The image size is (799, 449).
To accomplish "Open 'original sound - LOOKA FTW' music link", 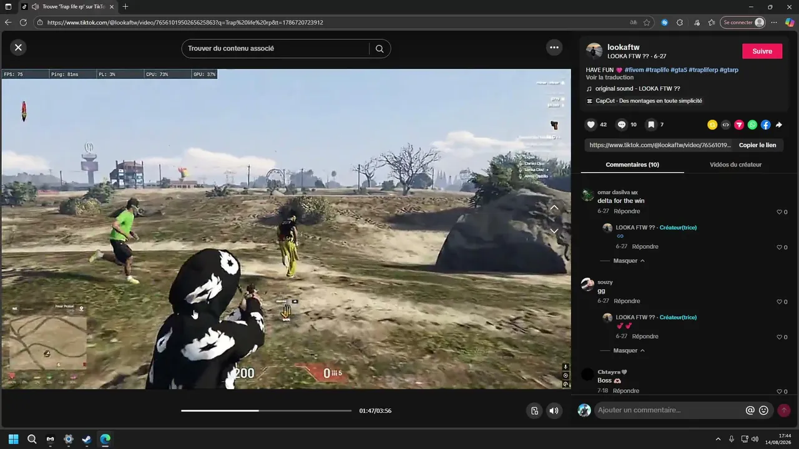I will [637, 89].
